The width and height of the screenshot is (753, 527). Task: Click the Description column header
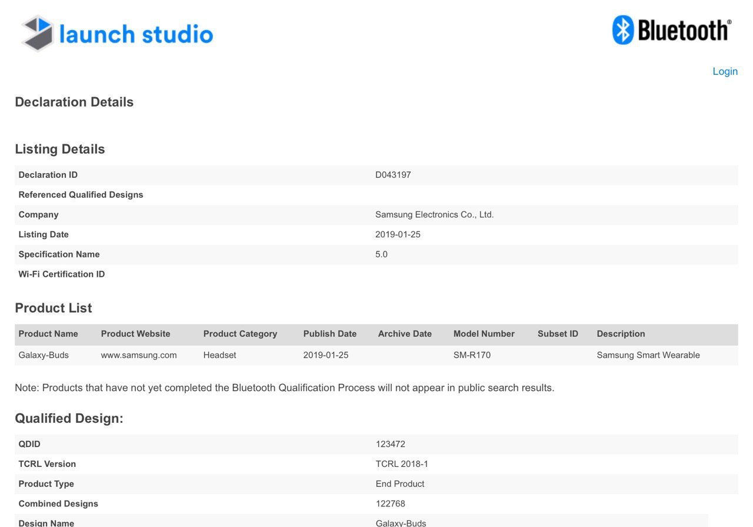click(x=621, y=334)
